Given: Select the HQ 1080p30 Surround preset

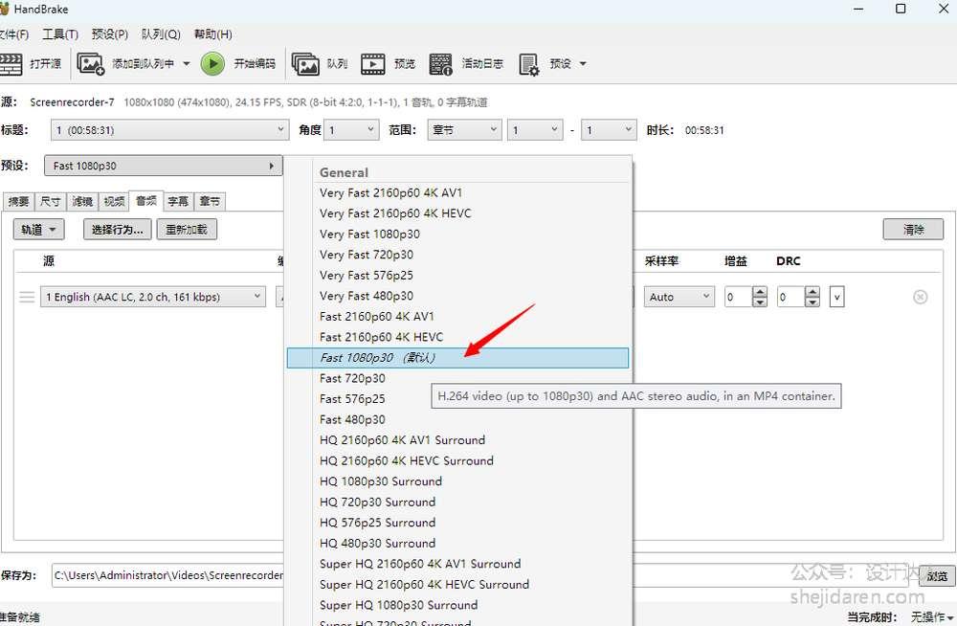Looking at the screenshot, I should click(457, 481).
